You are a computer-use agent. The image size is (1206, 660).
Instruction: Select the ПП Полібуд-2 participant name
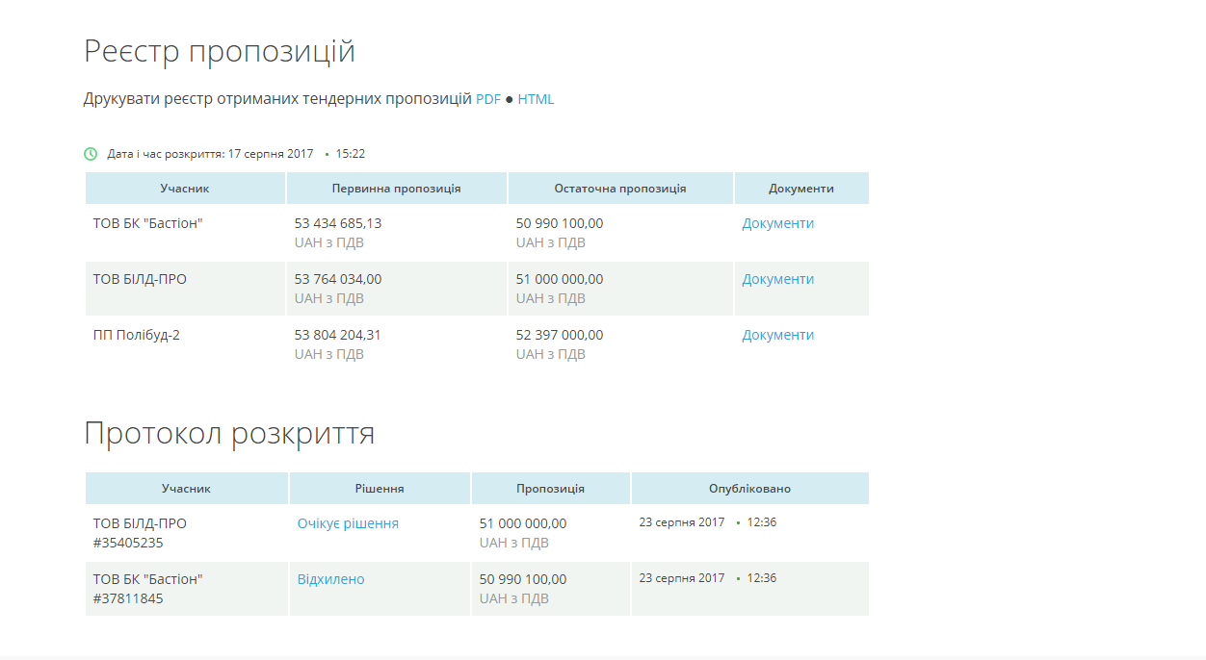(136, 335)
